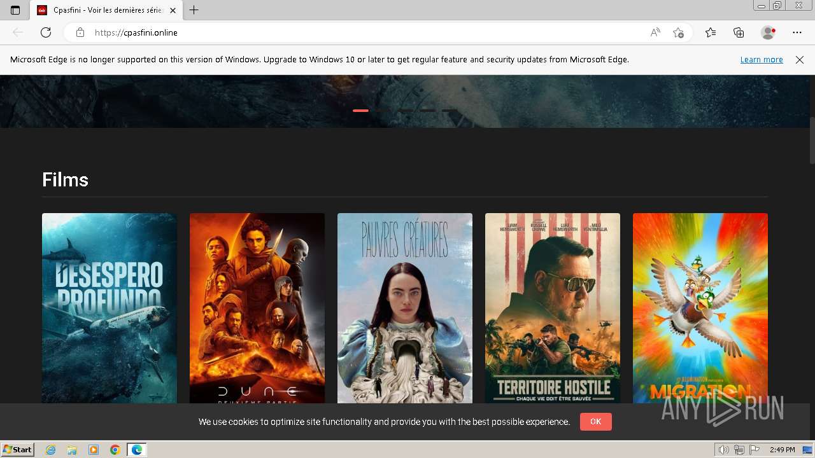Click the browser back arrow
The width and height of the screenshot is (815, 458).
tap(18, 32)
